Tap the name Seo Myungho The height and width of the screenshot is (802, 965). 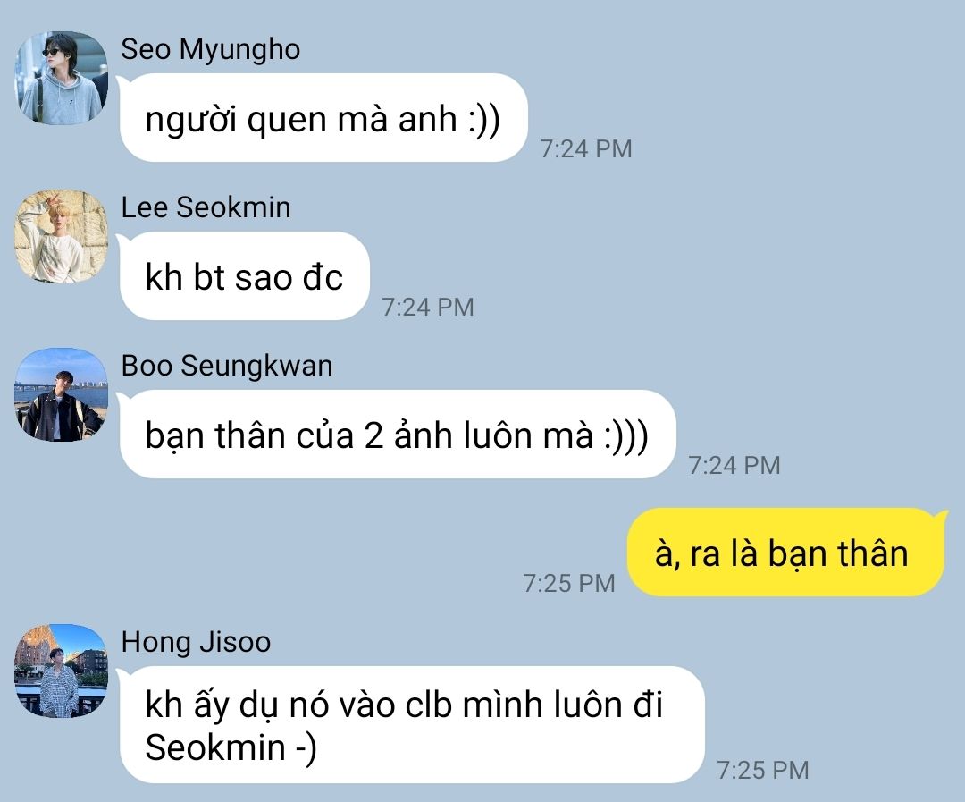point(211,49)
